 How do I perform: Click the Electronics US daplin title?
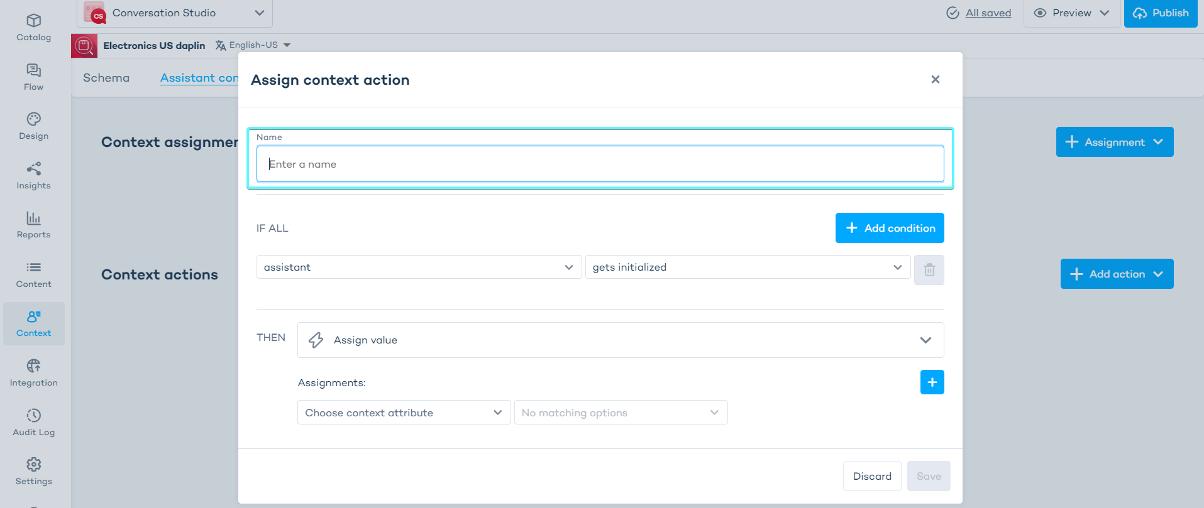point(154,46)
